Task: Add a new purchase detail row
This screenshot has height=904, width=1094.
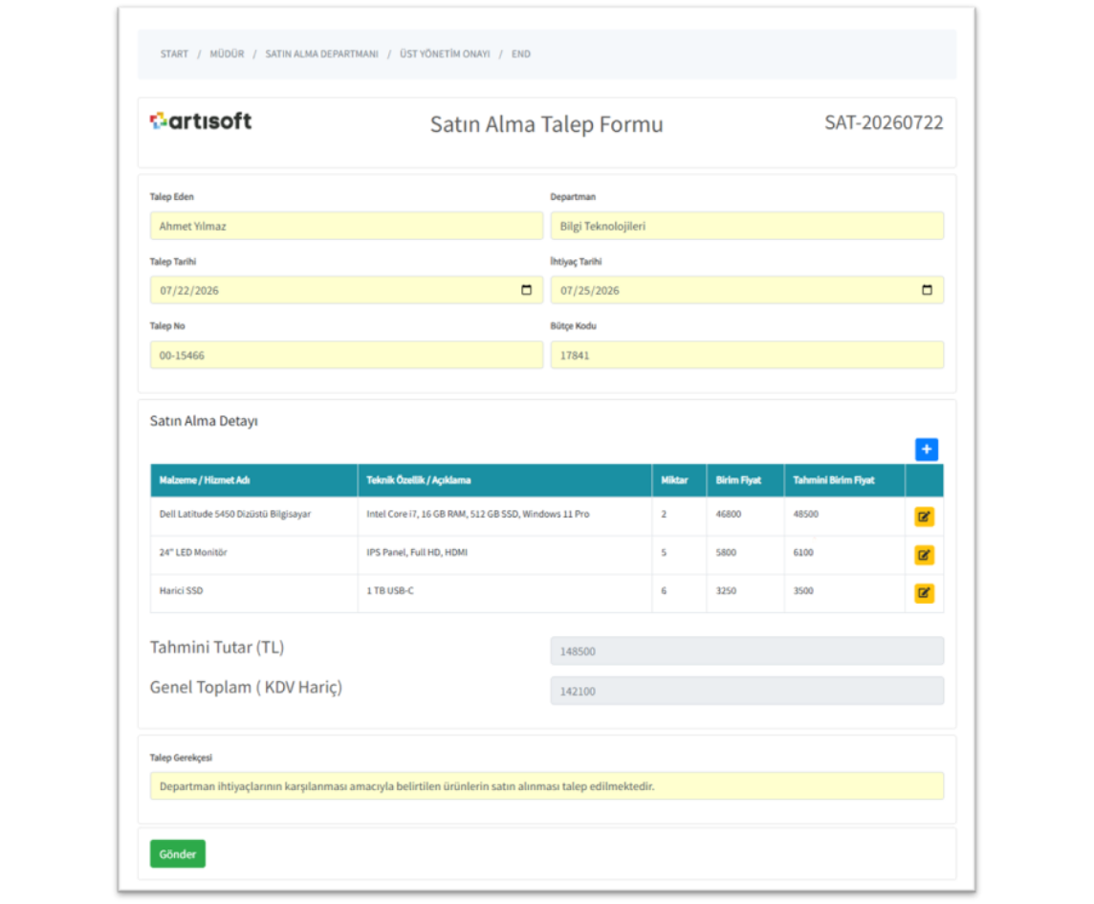Action: tap(926, 450)
